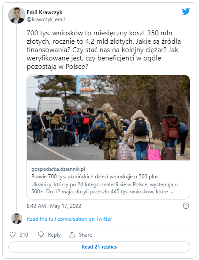
Task: Open the gospodarka.dziennik.pl domain link
Action: coord(58,169)
